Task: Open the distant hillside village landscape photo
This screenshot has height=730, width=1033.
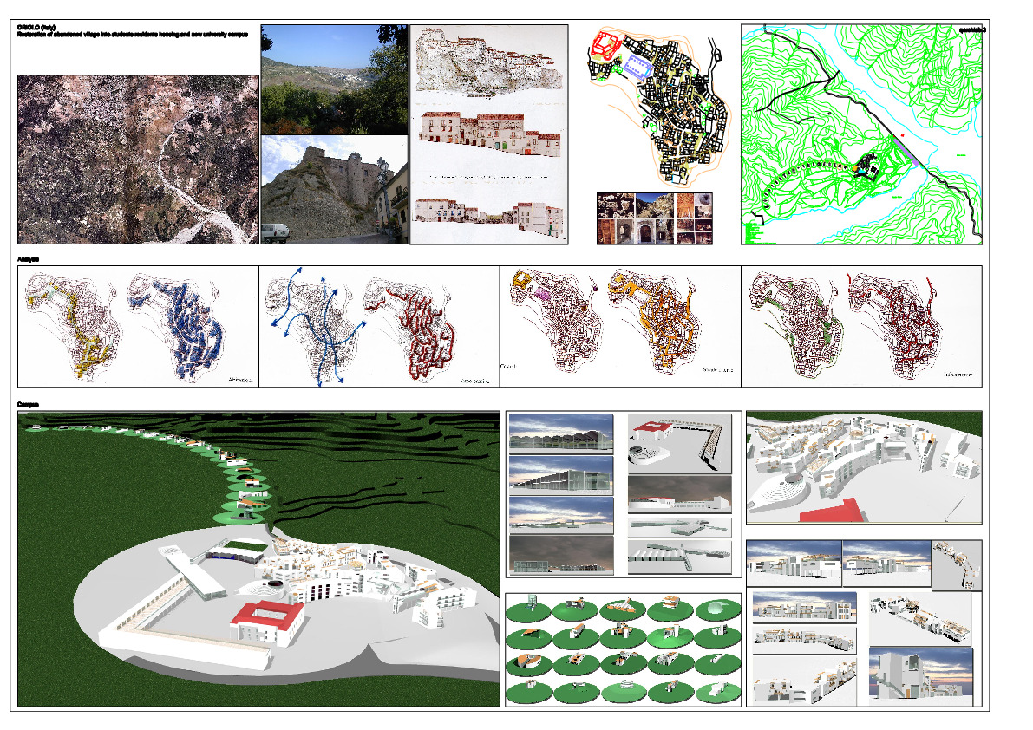Action: [x=334, y=80]
